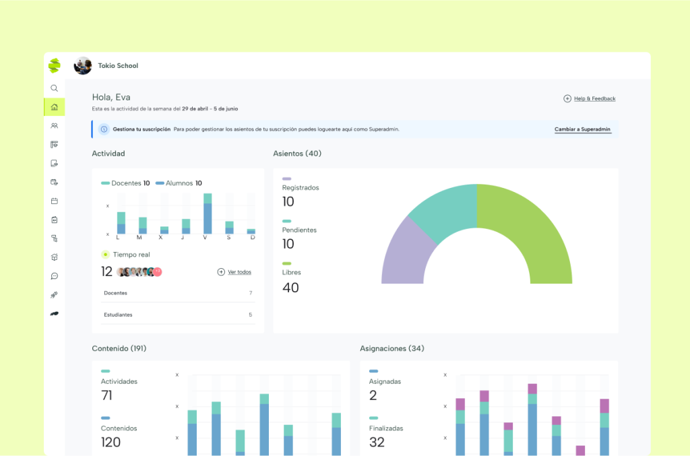Viewport: 690px width, 456px height.
Task: Select the Estudiantes row showing 5
Action: click(178, 315)
